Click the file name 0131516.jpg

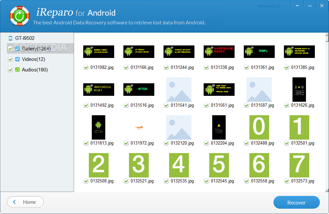click(x=142, y=105)
